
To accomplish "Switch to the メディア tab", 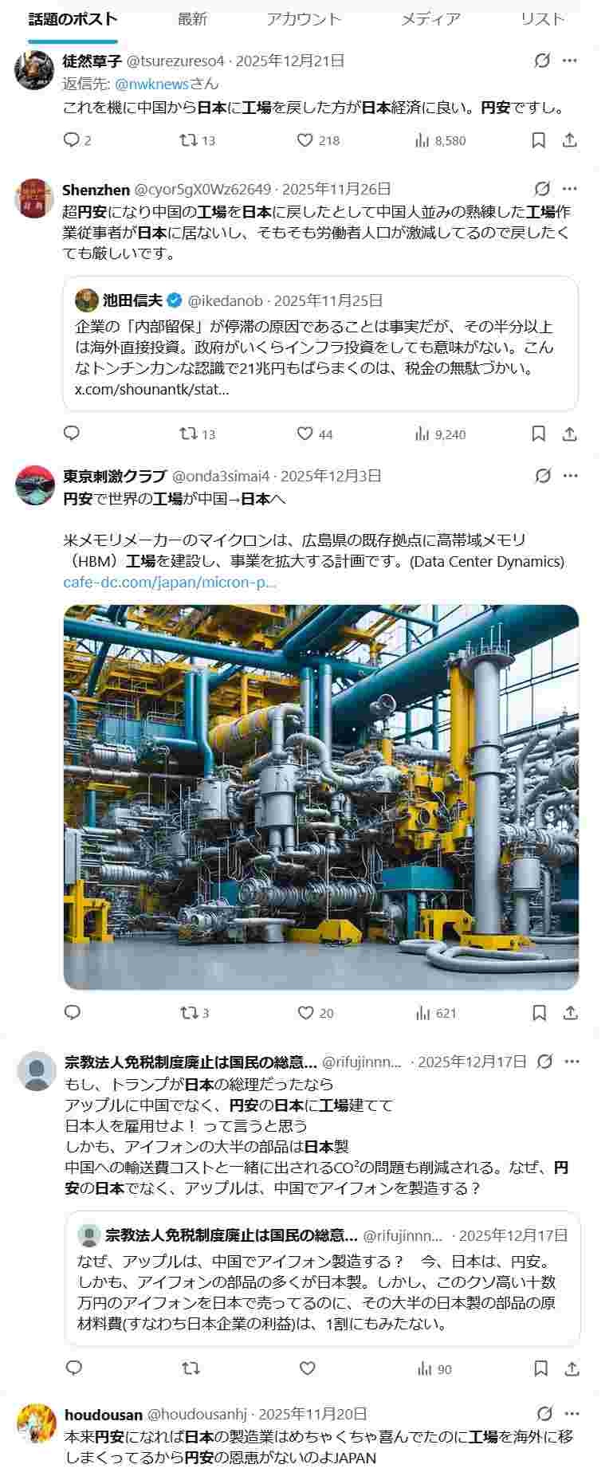I will coord(430,19).
